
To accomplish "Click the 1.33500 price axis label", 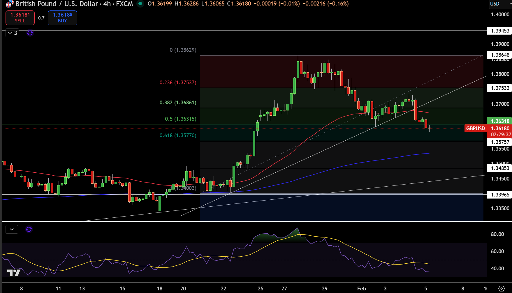I will 500,208.
